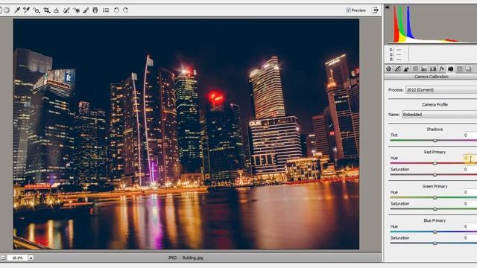The image size is (477, 268).
Task: Select the Adjustment Brush tool
Action: point(86,10)
